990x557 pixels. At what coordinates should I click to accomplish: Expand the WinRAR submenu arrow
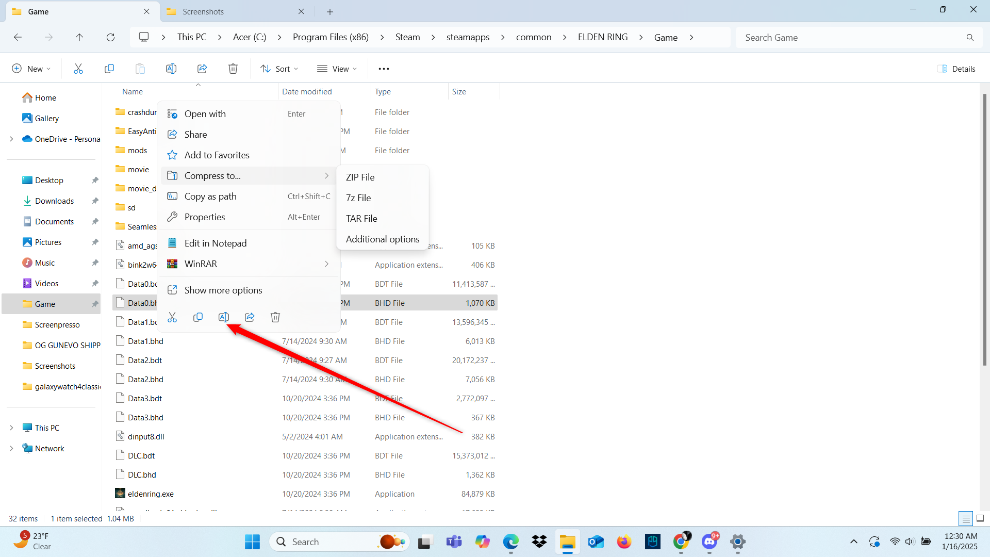[x=327, y=264]
